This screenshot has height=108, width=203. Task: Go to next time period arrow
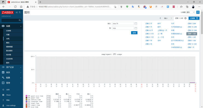point(171,18)
